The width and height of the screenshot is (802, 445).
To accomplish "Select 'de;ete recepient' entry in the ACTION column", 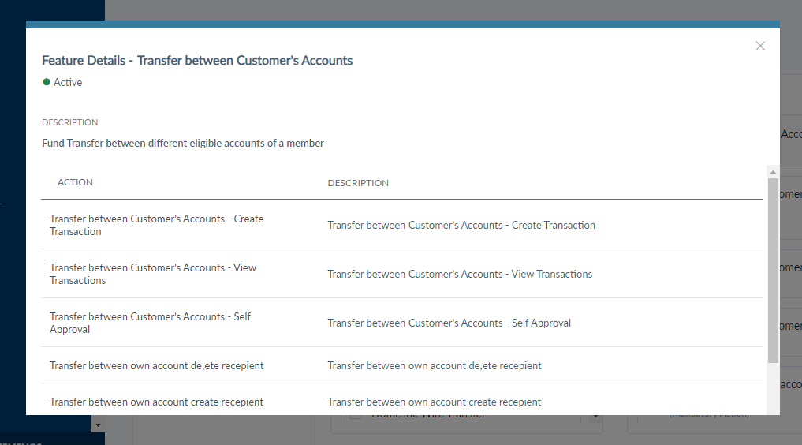I will coord(156,365).
